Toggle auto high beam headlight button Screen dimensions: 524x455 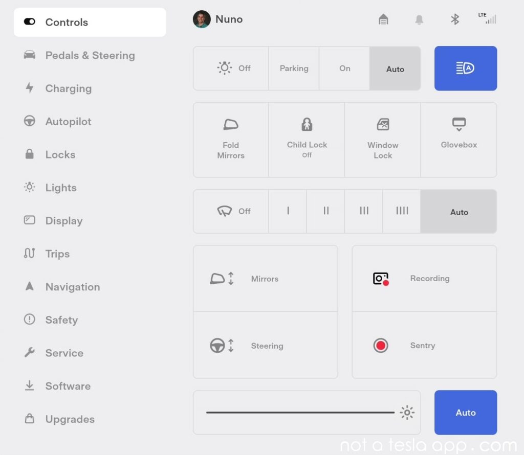(465, 69)
